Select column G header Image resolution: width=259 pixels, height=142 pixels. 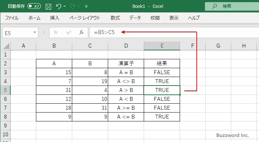[x=218, y=46]
